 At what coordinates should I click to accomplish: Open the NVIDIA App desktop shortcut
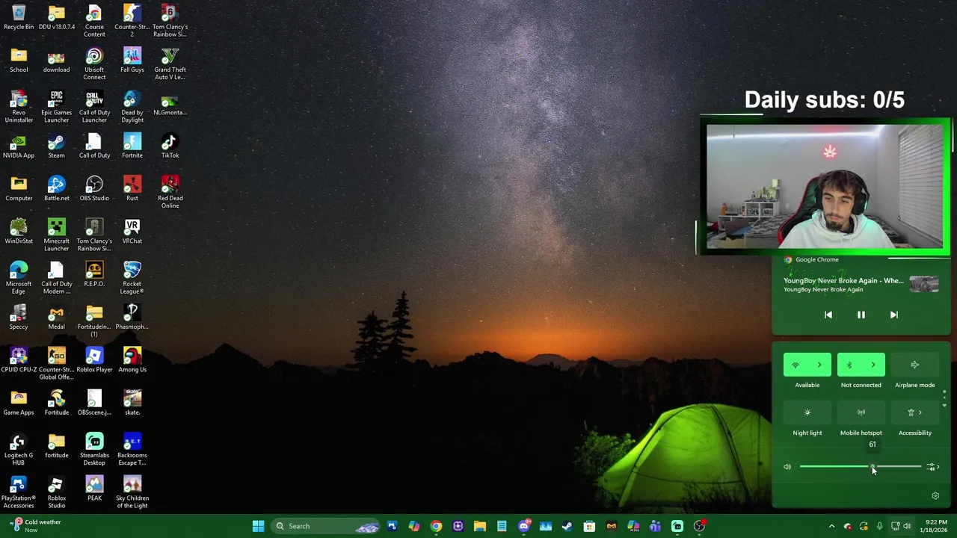coord(19,146)
